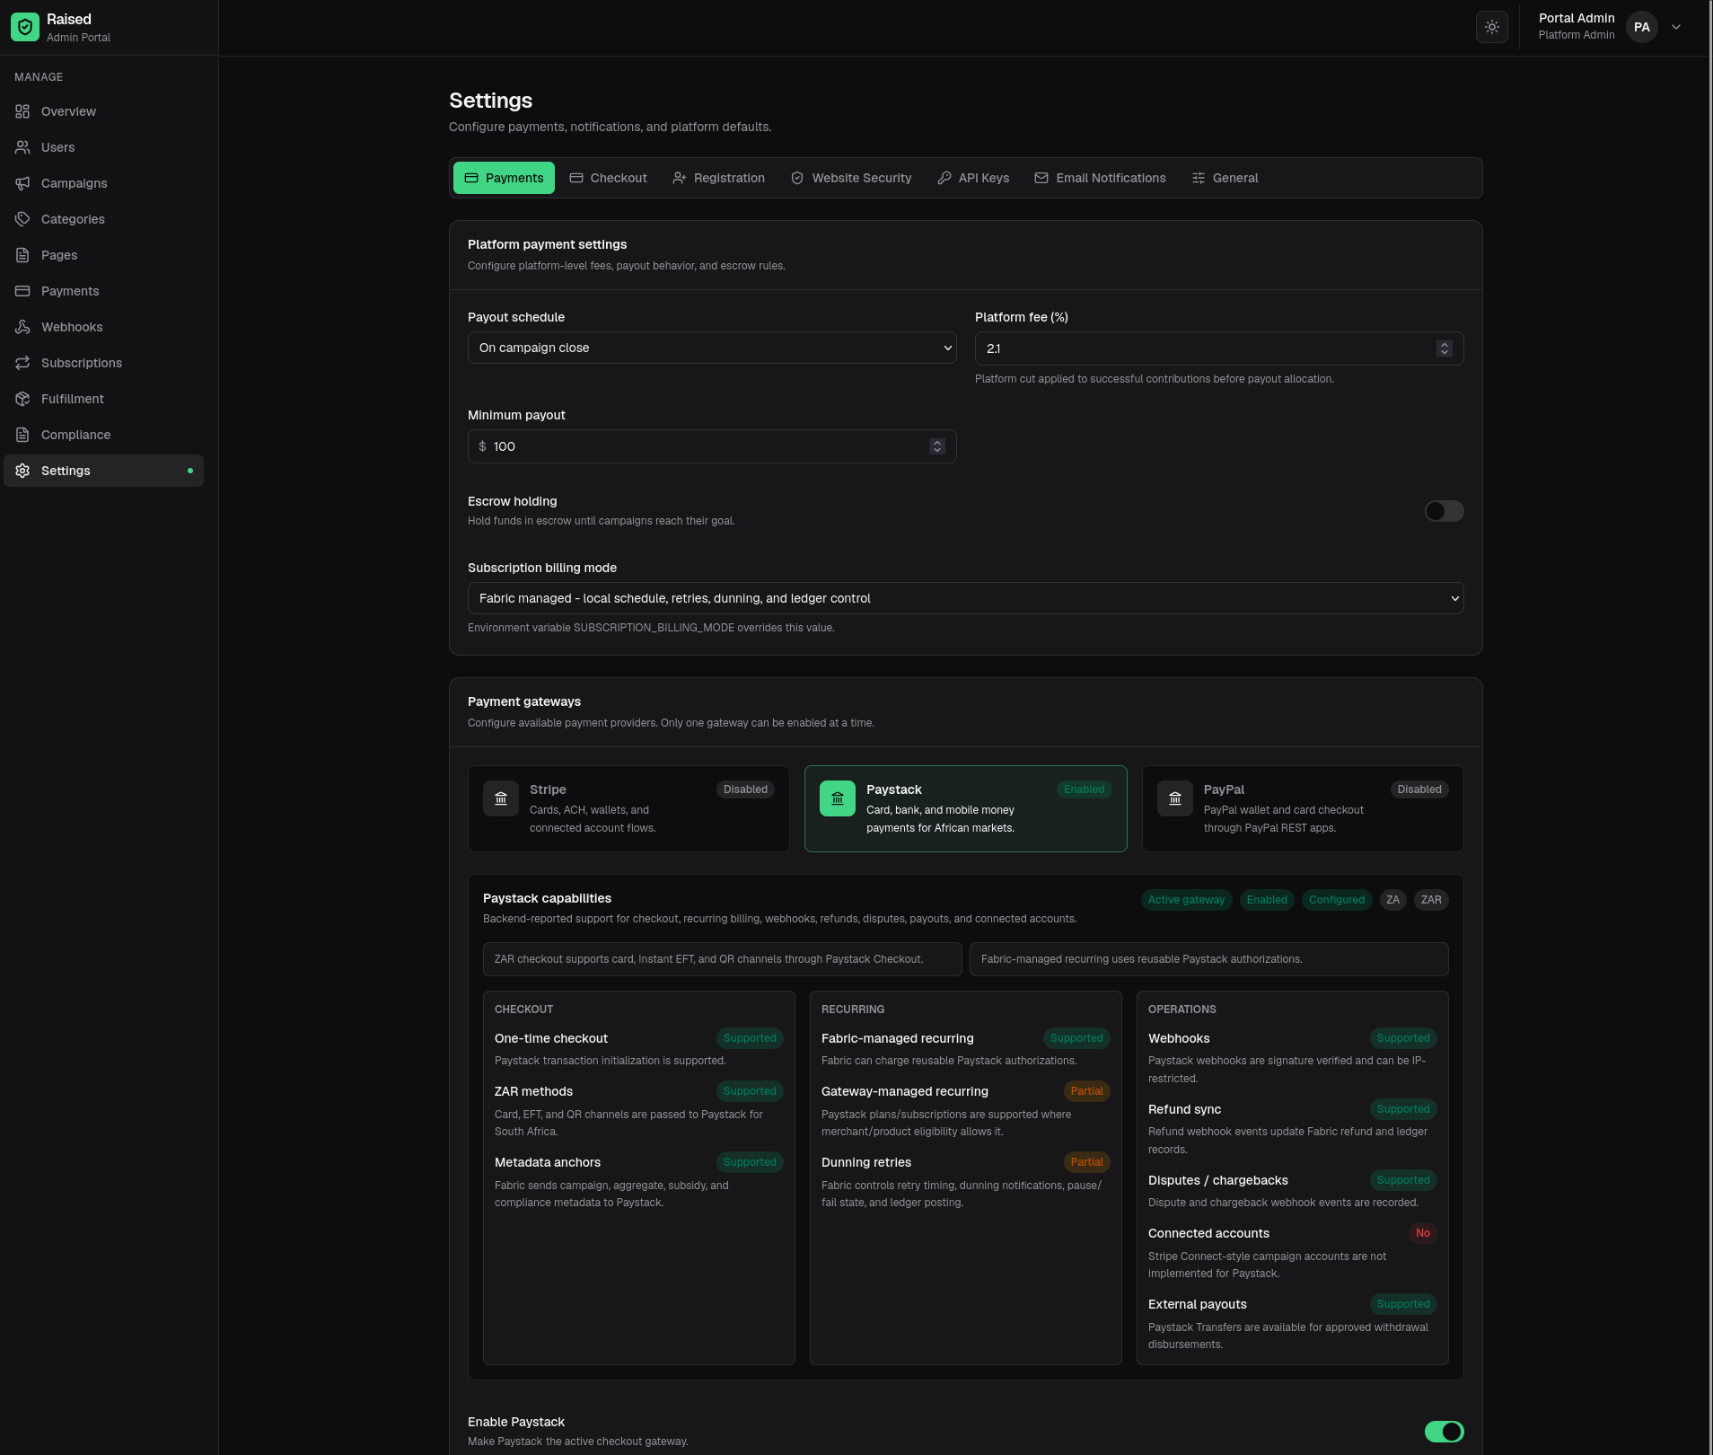Click the Users sidebar icon

point(22,147)
